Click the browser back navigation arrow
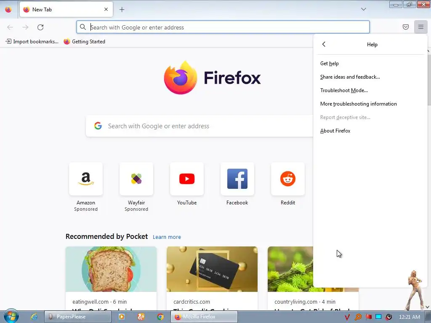This screenshot has height=323, width=431. tap(10, 27)
